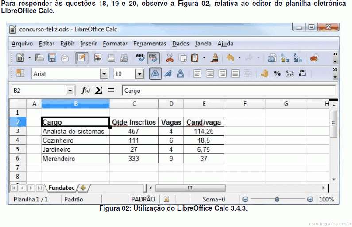
Task: Align cell text left
Action: coord(197,73)
